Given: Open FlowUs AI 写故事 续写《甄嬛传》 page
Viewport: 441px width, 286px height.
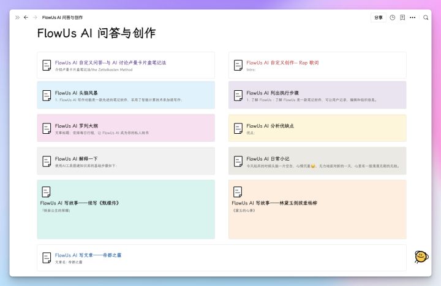Looking at the screenshot, I should click(x=80, y=203).
